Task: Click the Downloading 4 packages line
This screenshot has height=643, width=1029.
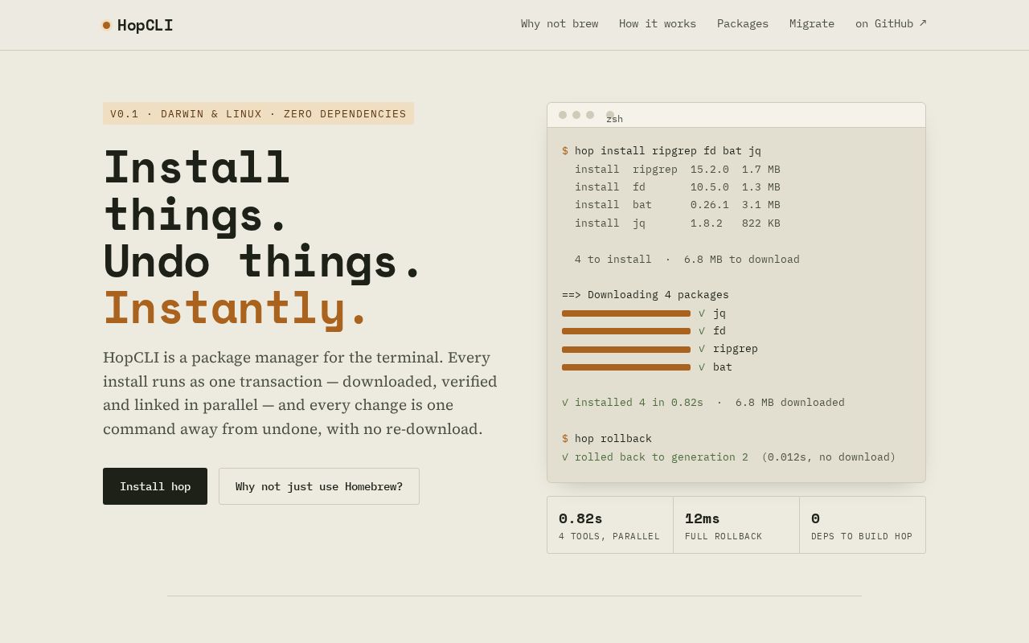Action: pos(646,295)
